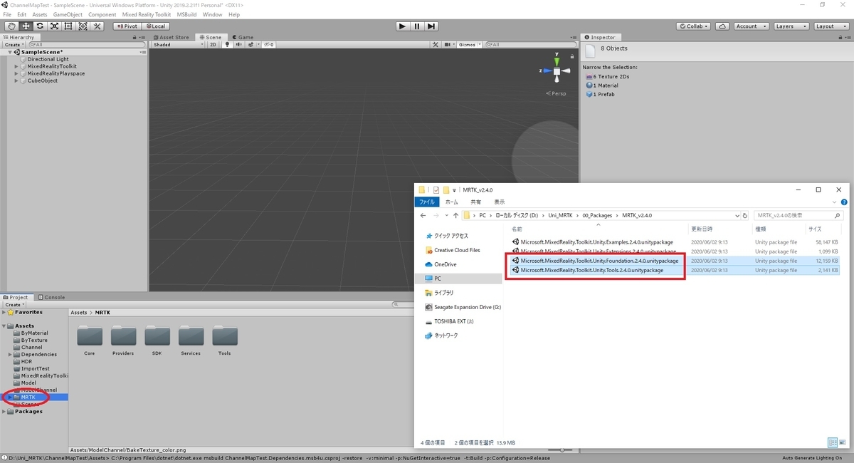Image resolution: width=854 pixels, height=463 pixels.
Task: Select the Scale tool in Unity toolbar
Action: tap(54, 26)
